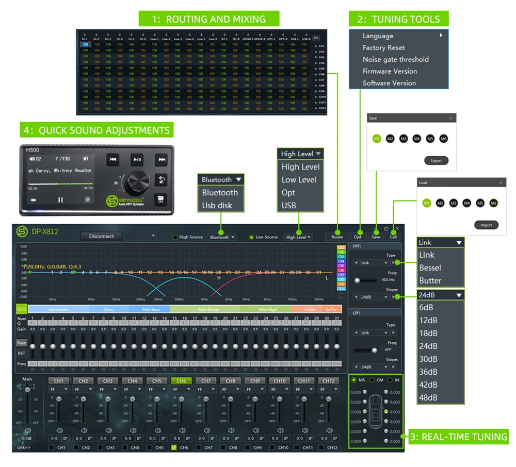516x467 pixels.
Task: Select Bessel in the filter type list
Action: [x=430, y=268]
